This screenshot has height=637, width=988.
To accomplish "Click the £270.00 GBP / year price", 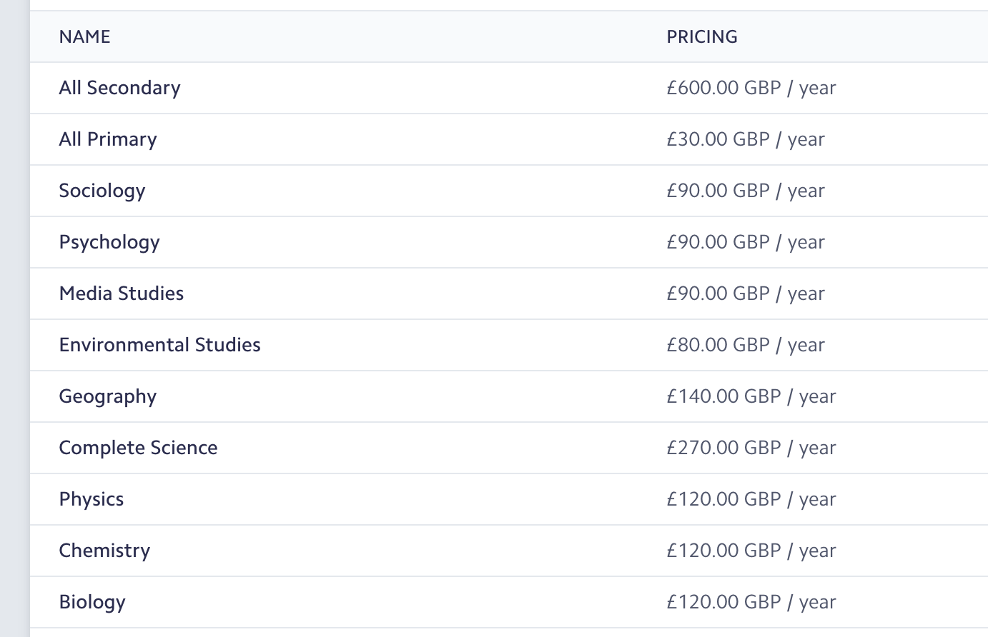I will [751, 448].
